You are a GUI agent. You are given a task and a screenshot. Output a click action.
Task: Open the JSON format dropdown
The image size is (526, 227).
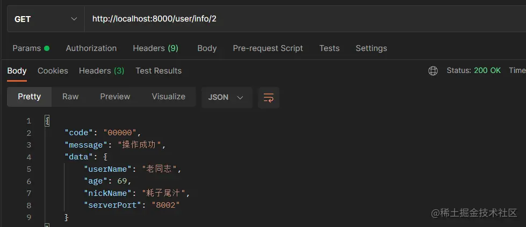pos(227,98)
